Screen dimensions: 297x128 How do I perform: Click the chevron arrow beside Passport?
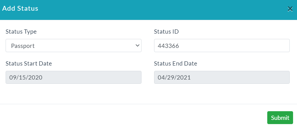(x=138, y=46)
